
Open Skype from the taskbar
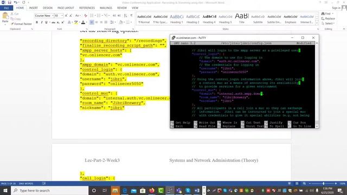(188, 190)
